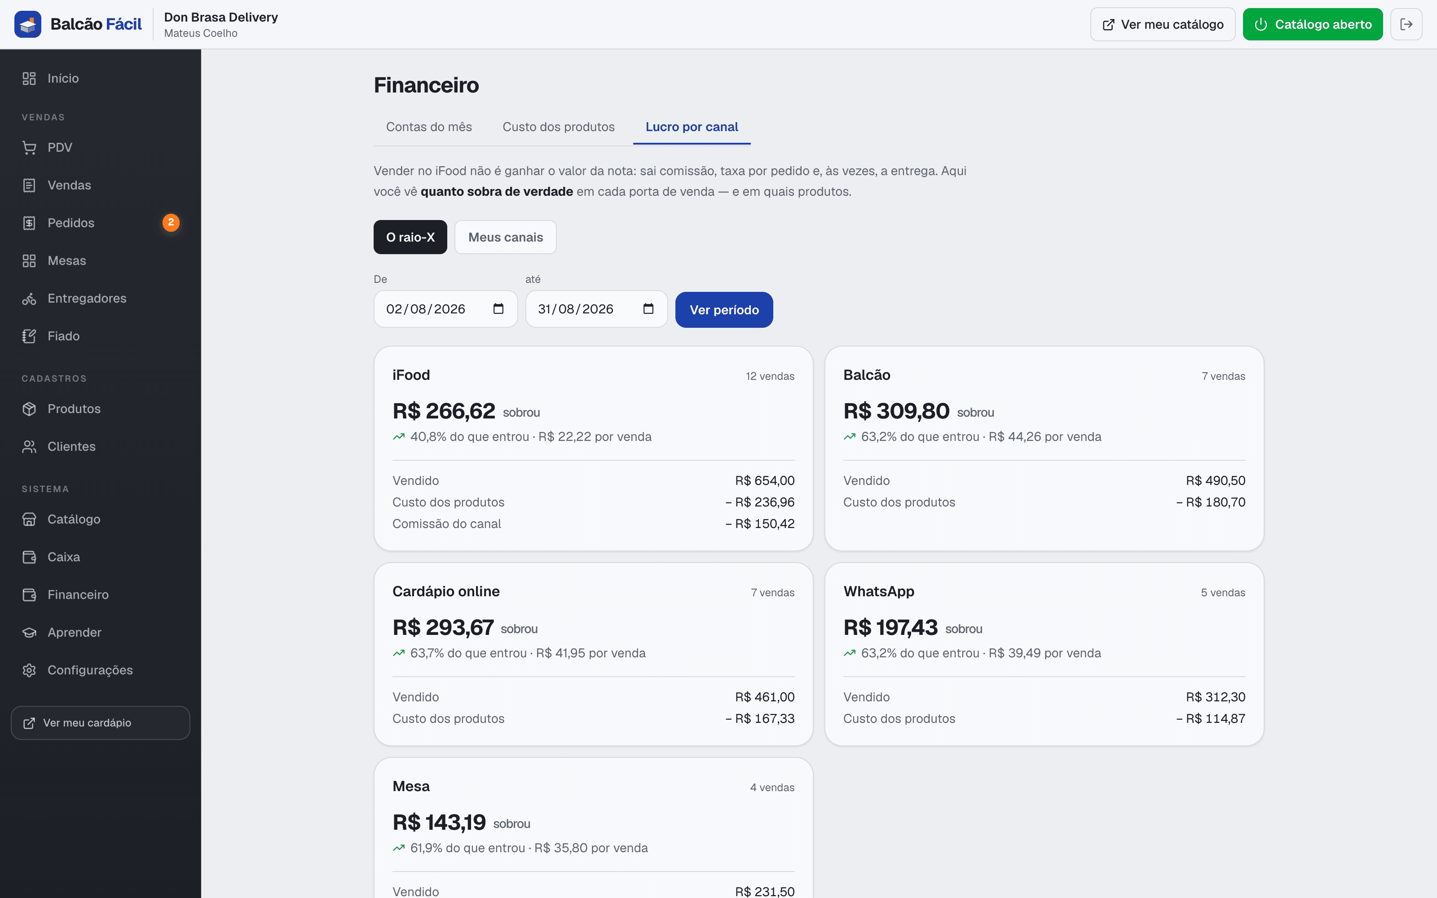Click the Don Brasa Delivery store name
This screenshot has height=898, width=1437.
click(221, 17)
